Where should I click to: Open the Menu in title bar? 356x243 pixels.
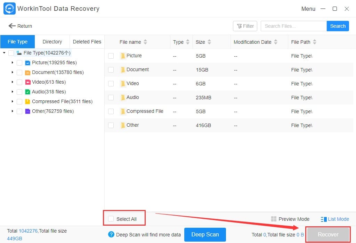[308, 9]
